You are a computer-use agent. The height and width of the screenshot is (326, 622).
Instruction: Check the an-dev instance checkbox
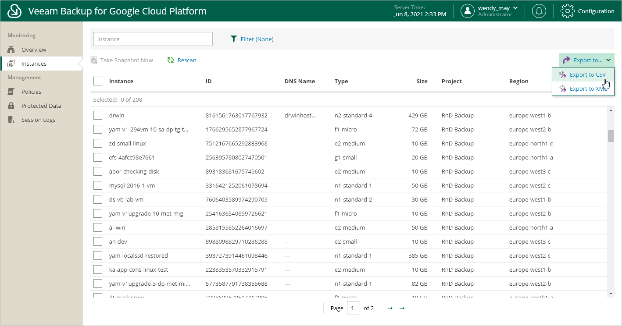click(98, 241)
